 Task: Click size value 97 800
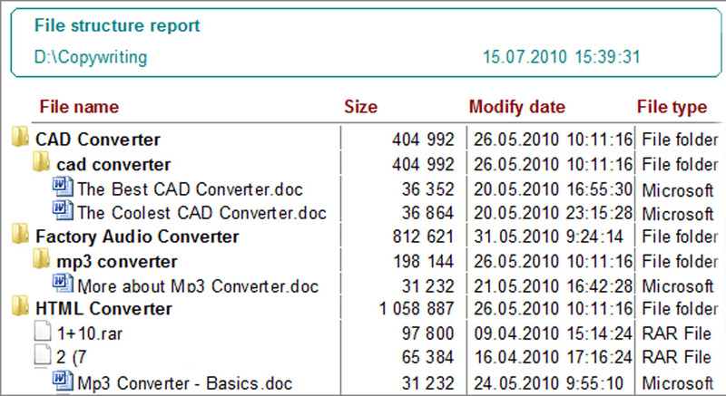tap(427, 333)
